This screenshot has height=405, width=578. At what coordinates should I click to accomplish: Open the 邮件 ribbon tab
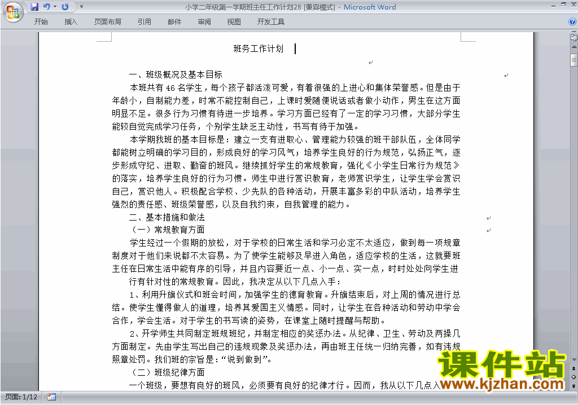[x=174, y=22]
